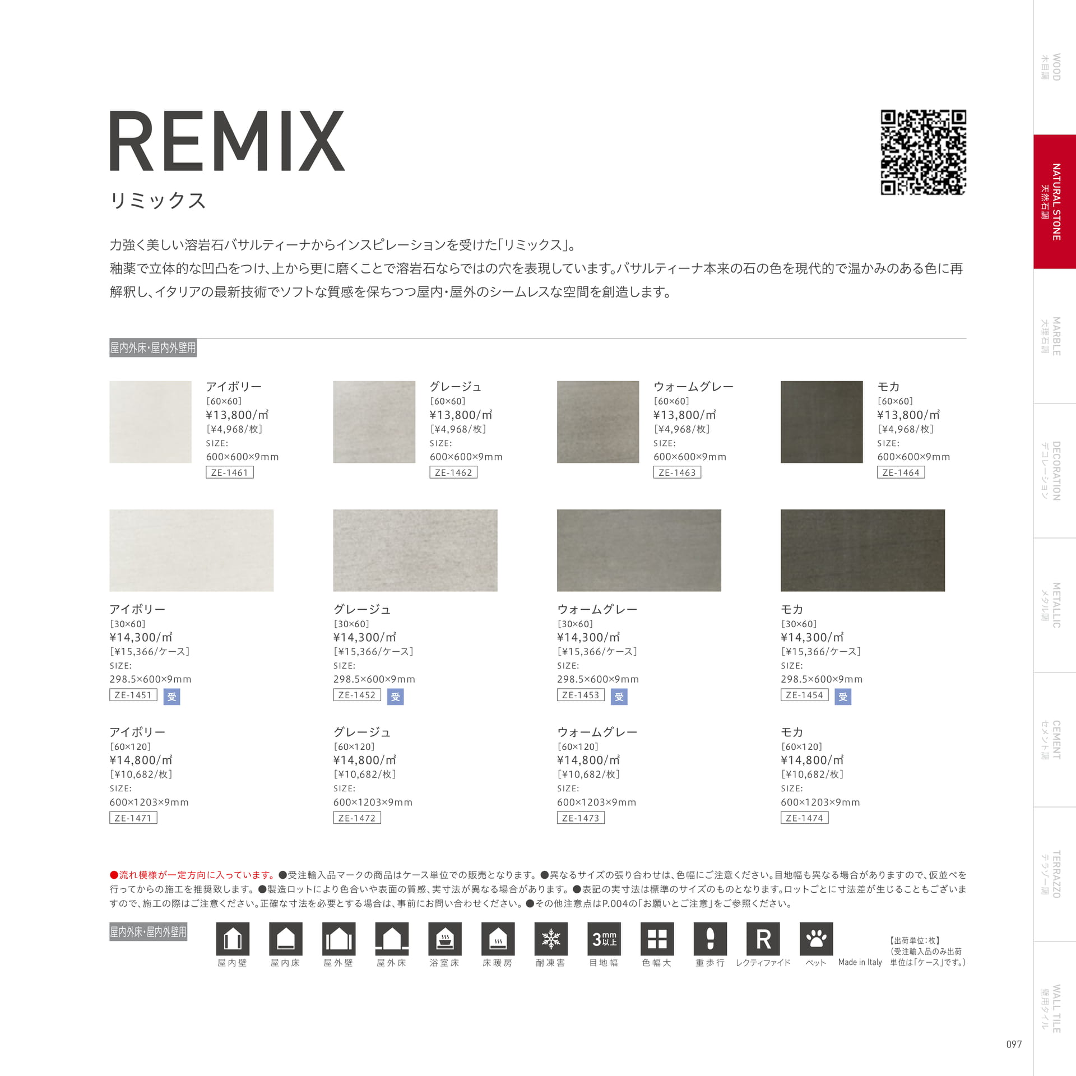Click the QR code at top right
Screen dimensions: 1076x1076
point(924,152)
